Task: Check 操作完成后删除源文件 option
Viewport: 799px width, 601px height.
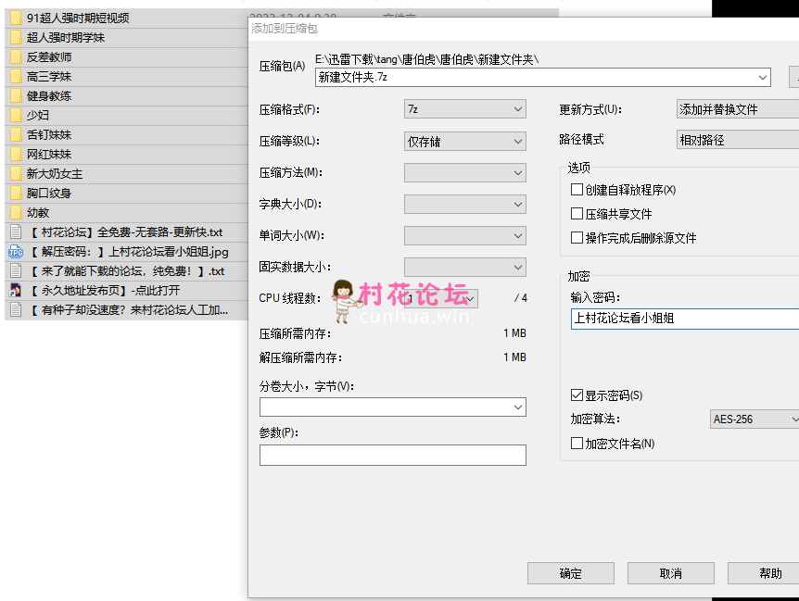Action: click(x=577, y=238)
